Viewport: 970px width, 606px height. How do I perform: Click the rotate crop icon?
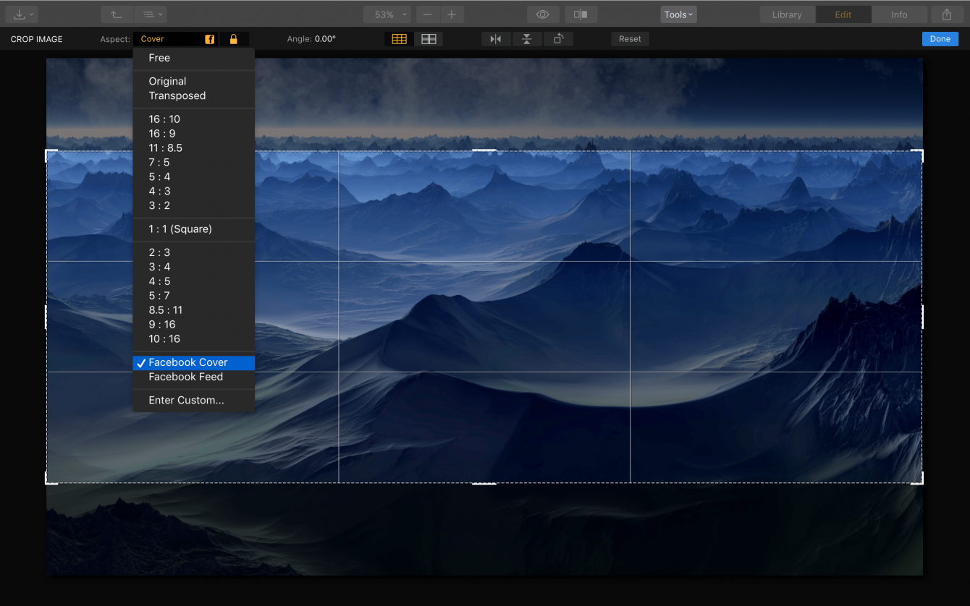click(558, 39)
